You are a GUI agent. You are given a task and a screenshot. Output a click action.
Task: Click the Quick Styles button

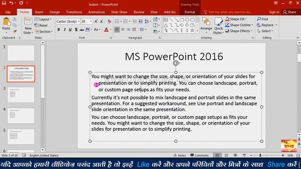tap(218, 26)
